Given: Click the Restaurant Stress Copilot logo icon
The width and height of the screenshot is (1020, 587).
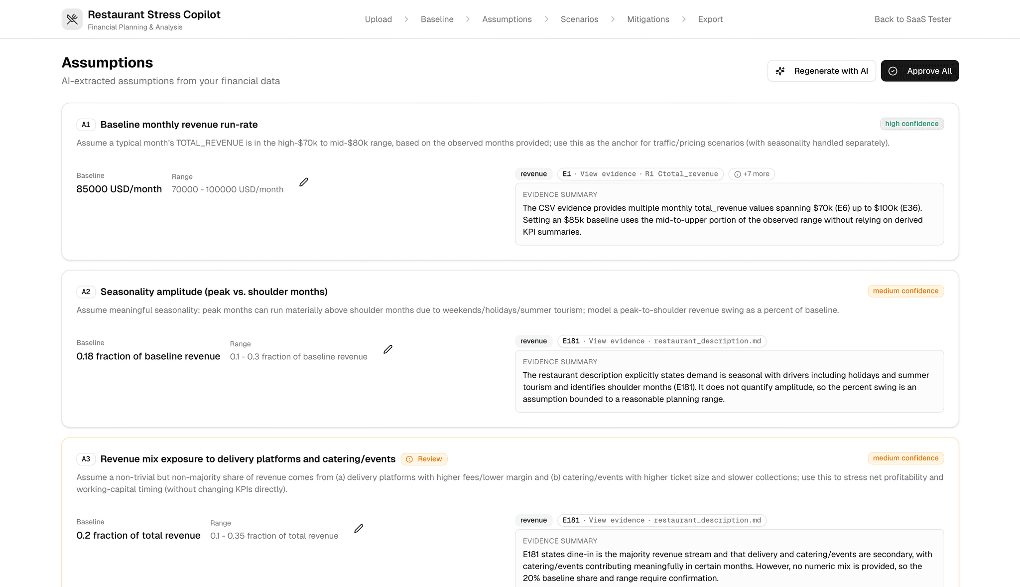Looking at the screenshot, I should 72,19.
